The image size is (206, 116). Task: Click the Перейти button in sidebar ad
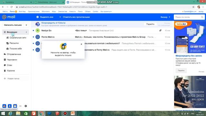click(x=181, y=71)
